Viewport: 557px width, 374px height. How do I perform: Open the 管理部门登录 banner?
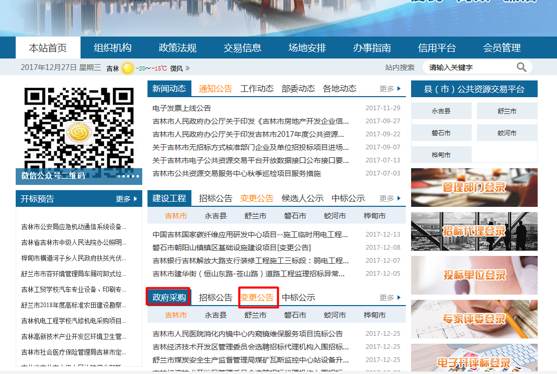click(x=473, y=187)
